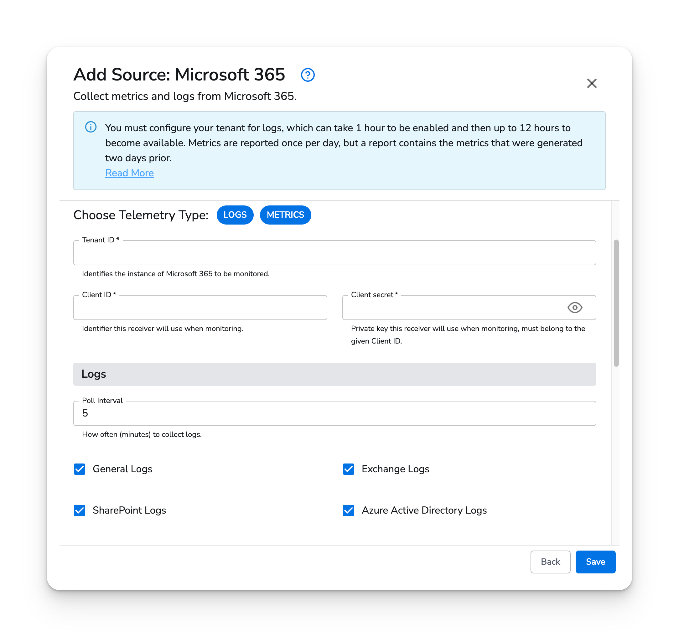Select the LOGS telemetry type
Image resolution: width=679 pixels, height=637 pixels.
(235, 215)
